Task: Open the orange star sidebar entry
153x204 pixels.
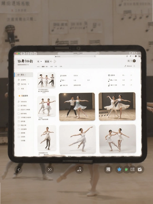Action: click(23, 96)
